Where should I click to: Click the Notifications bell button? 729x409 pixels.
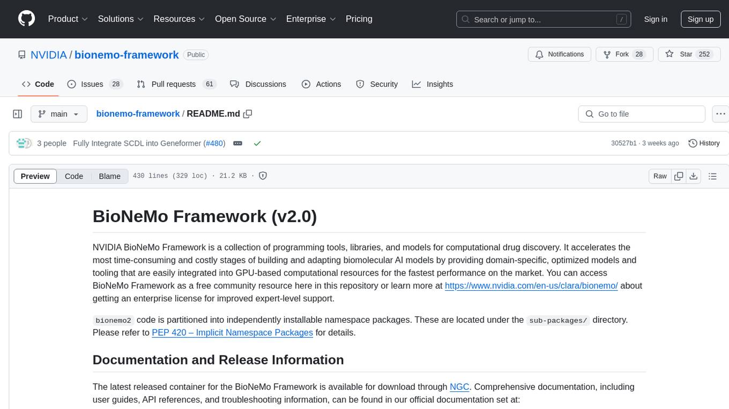(x=560, y=54)
